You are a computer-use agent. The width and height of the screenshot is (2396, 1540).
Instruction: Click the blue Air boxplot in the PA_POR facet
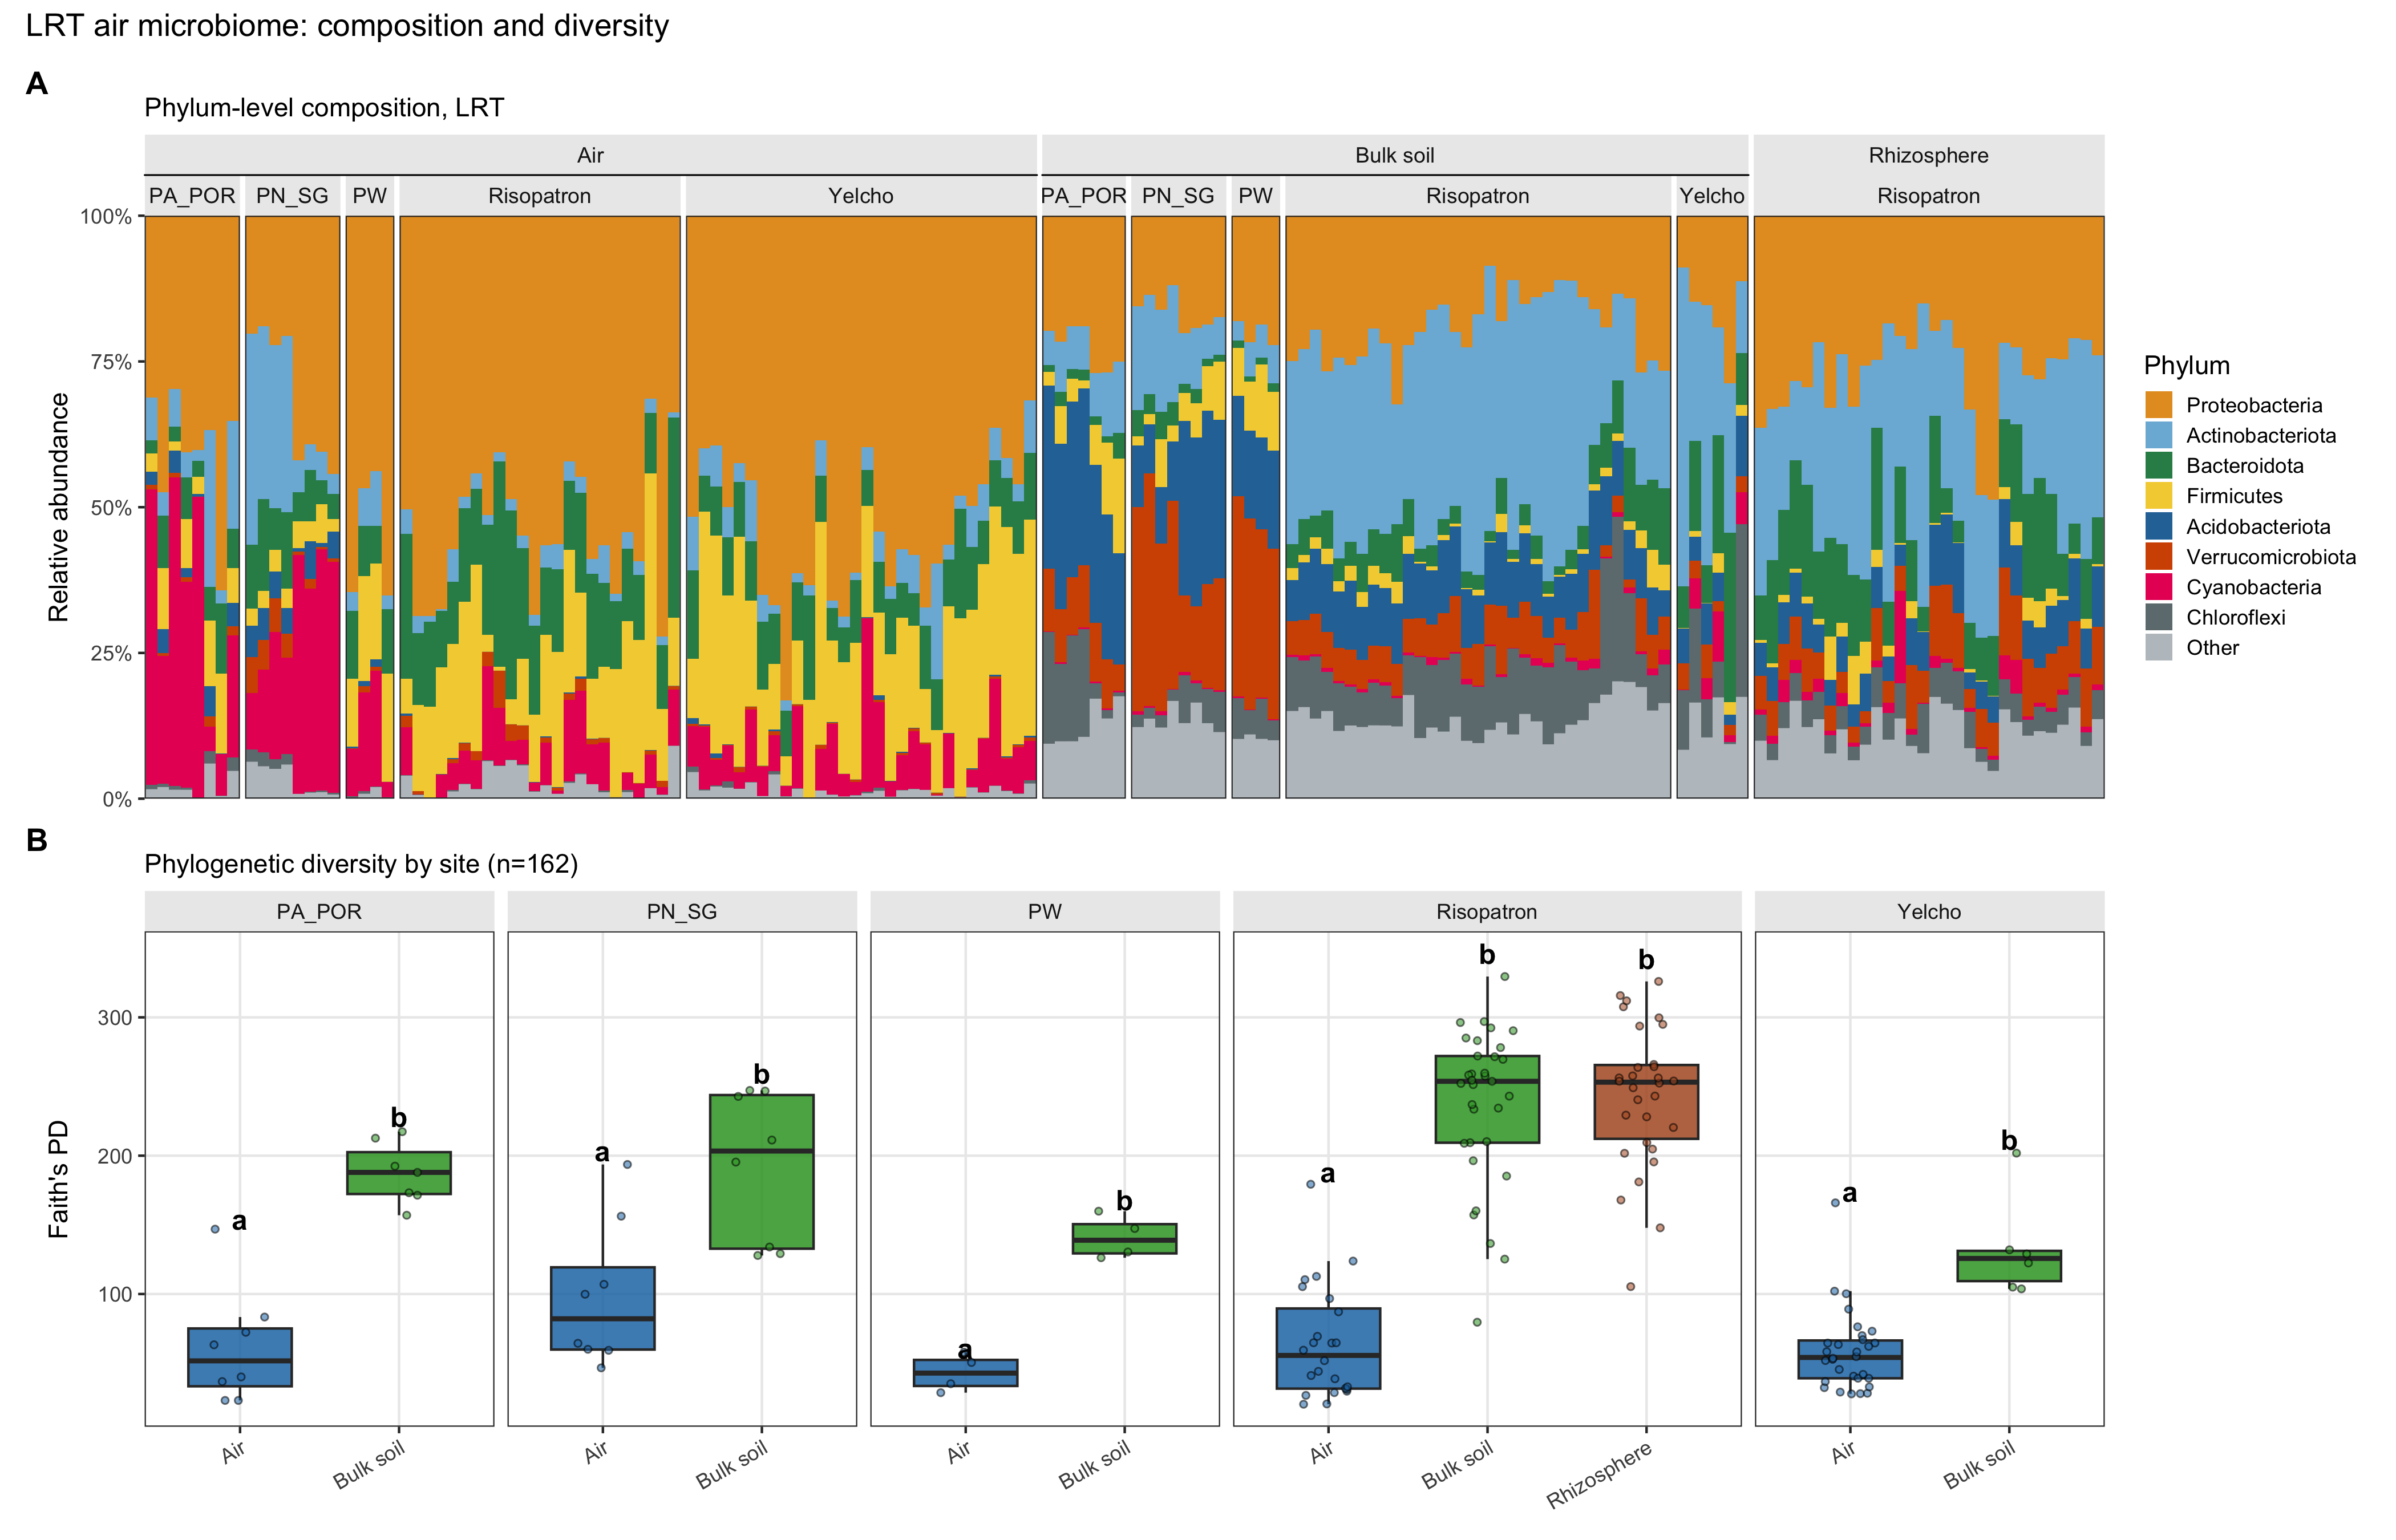pos(240,1357)
